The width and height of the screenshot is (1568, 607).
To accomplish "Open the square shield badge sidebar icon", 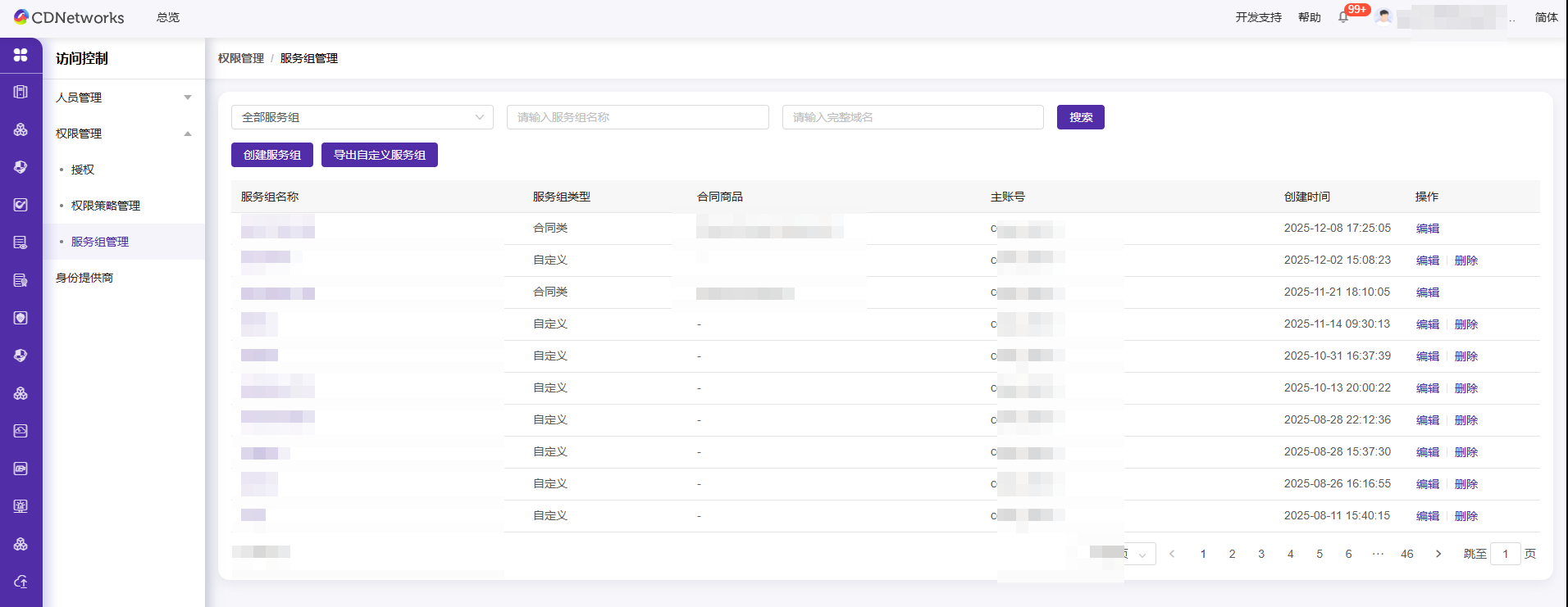I will (21, 318).
